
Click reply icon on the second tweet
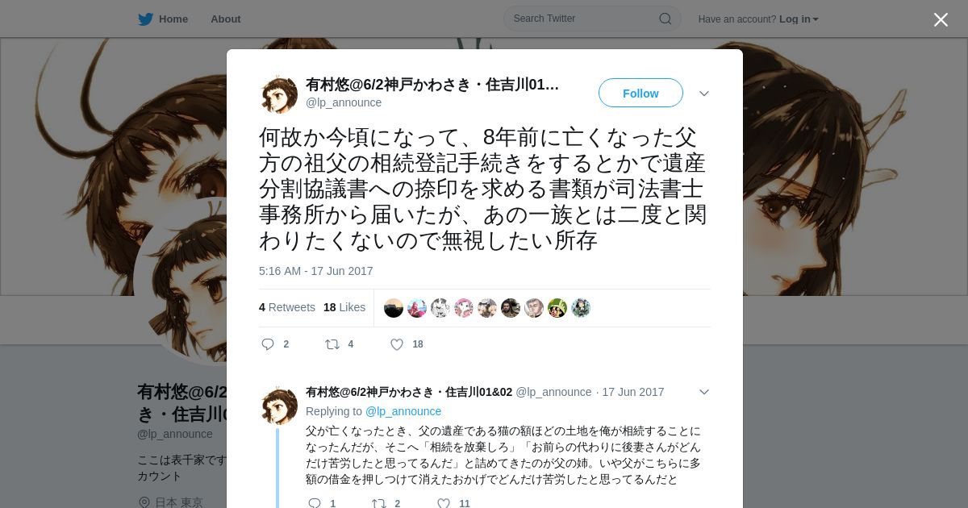pos(315,503)
